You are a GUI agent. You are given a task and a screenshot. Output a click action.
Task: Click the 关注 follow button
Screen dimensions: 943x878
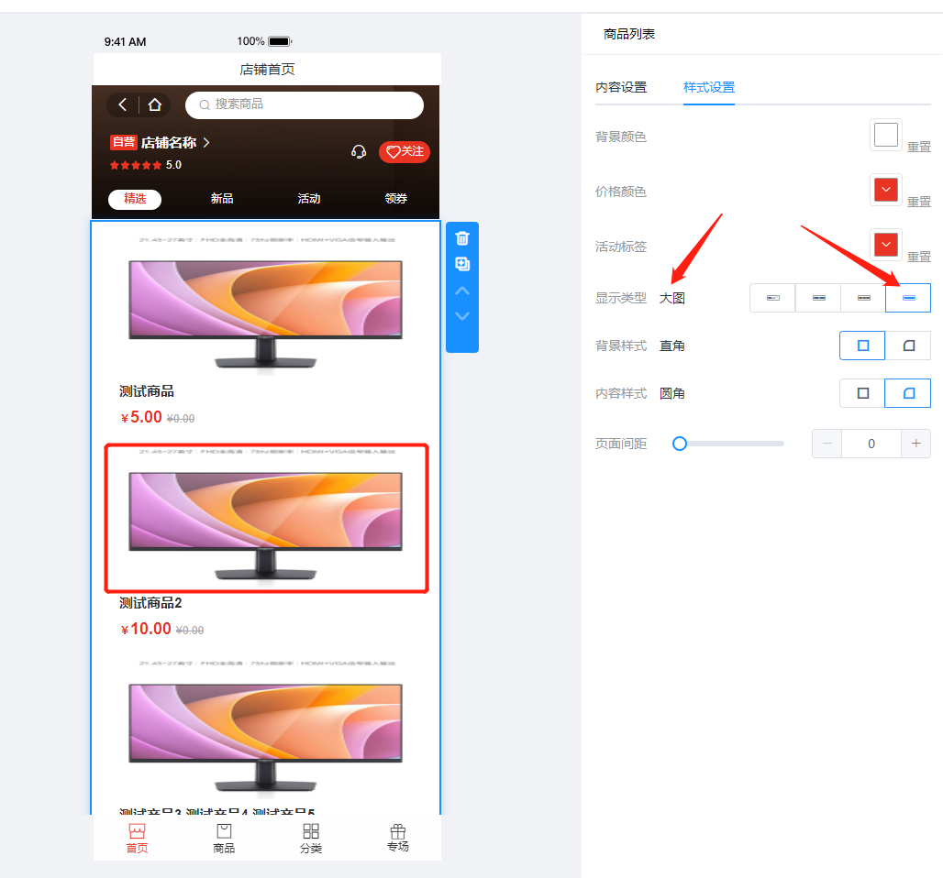(x=405, y=151)
